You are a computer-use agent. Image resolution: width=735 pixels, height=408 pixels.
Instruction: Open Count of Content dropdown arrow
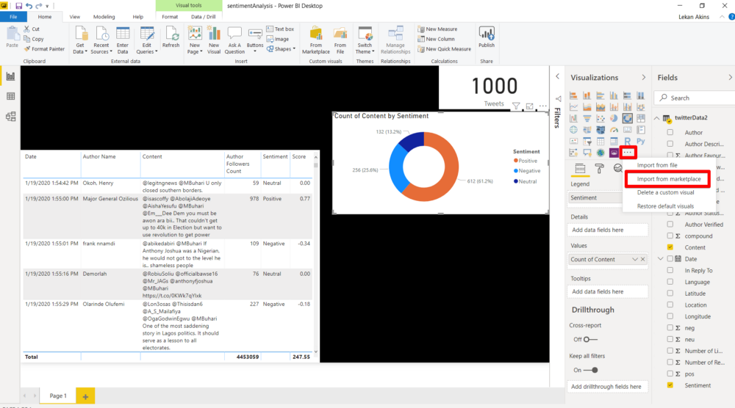(635, 259)
